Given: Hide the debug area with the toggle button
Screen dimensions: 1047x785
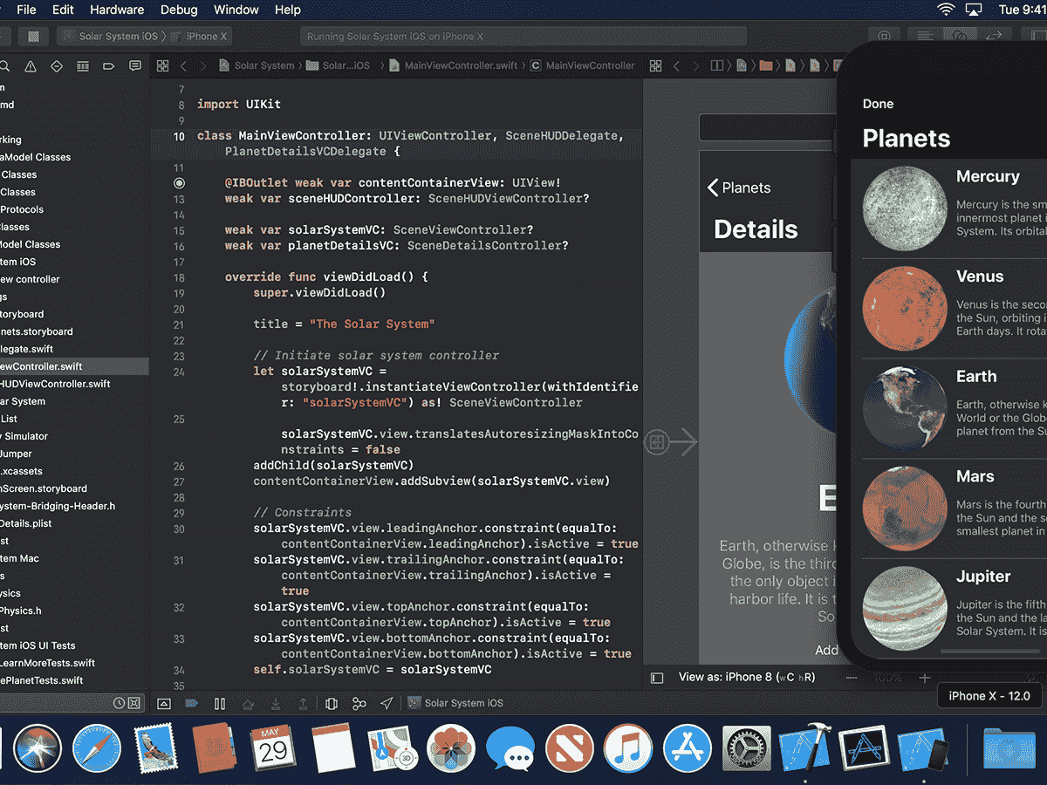Looking at the screenshot, I should click(164, 703).
